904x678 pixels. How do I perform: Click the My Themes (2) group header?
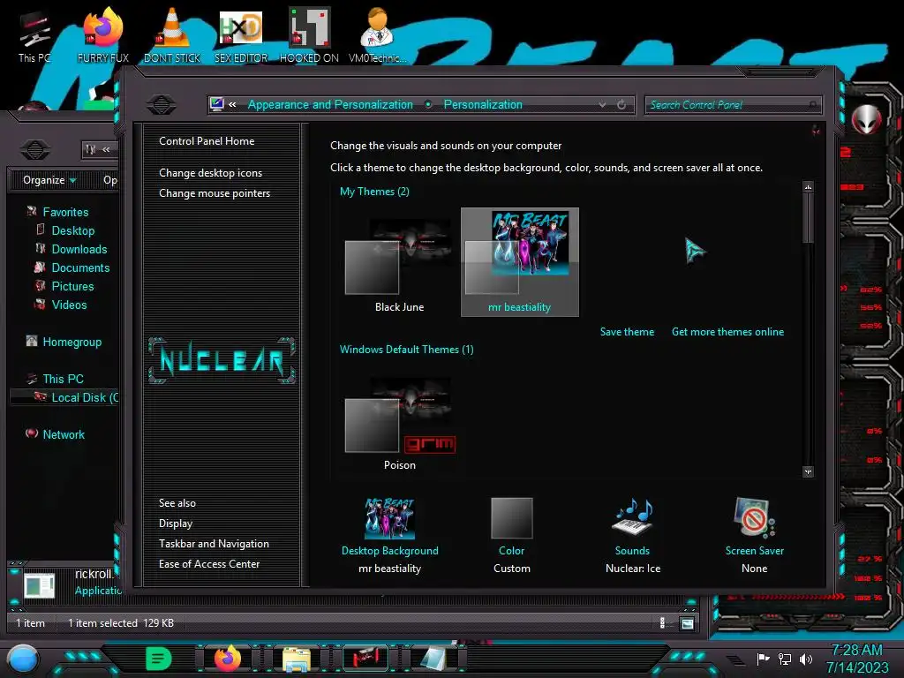pos(374,192)
